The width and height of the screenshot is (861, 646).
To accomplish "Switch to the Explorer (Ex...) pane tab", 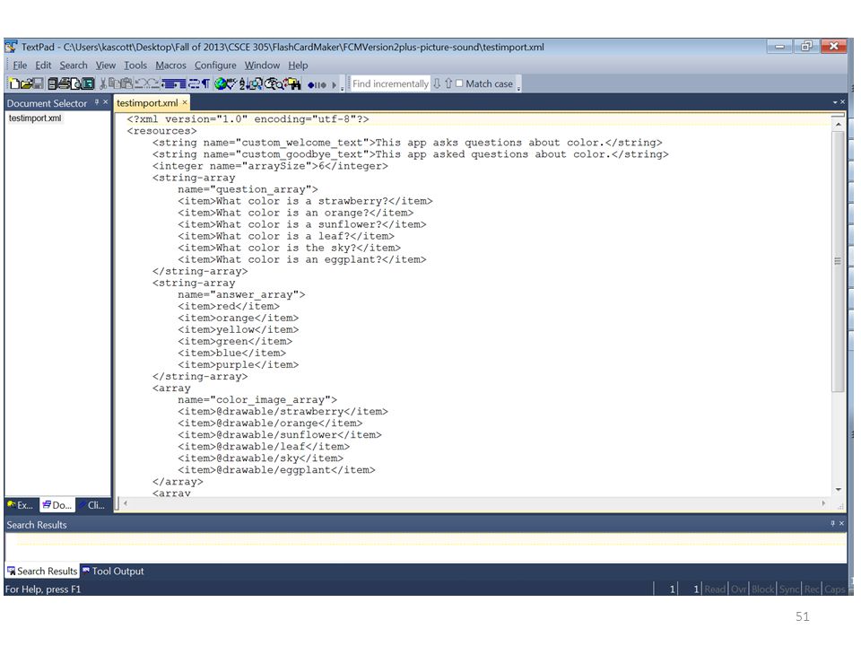I will (x=21, y=505).
